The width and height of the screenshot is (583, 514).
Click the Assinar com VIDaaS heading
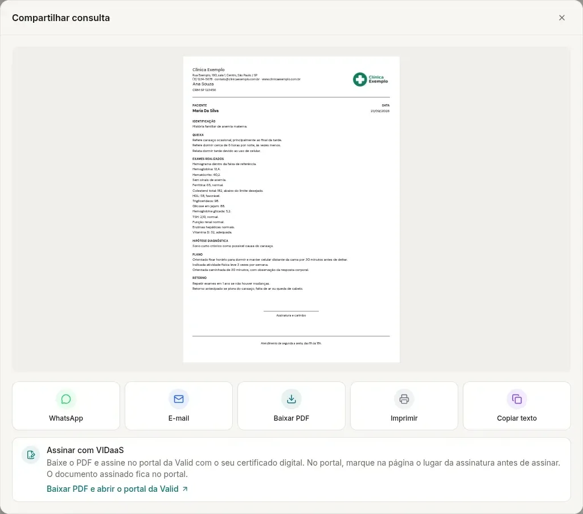85,450
